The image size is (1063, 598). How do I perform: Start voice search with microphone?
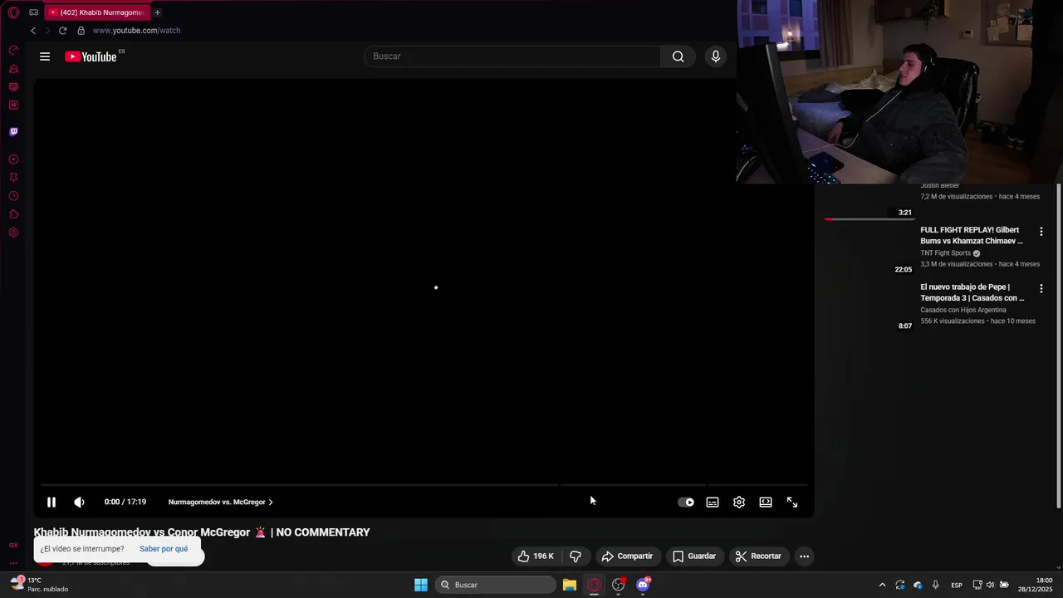point(716,56)
